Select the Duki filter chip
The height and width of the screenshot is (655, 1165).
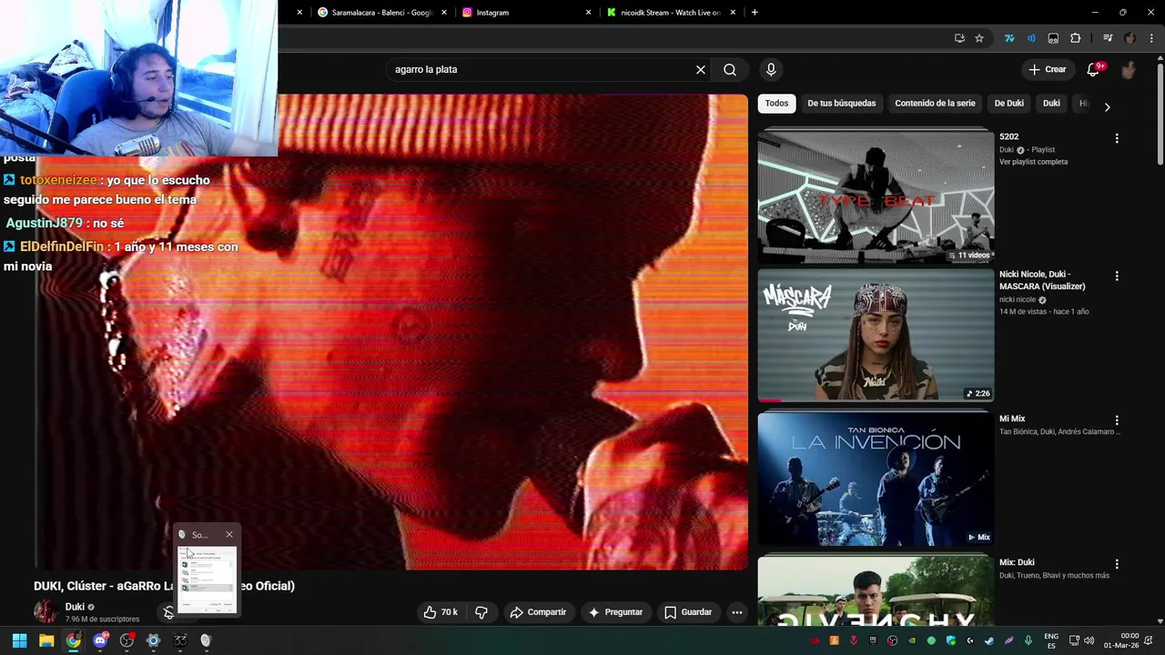tap(1051, 103)
